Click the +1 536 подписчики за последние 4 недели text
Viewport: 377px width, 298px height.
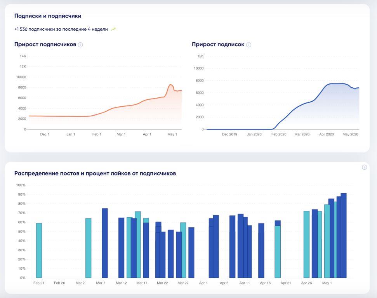pyautogui.click(x=61, y=29)
